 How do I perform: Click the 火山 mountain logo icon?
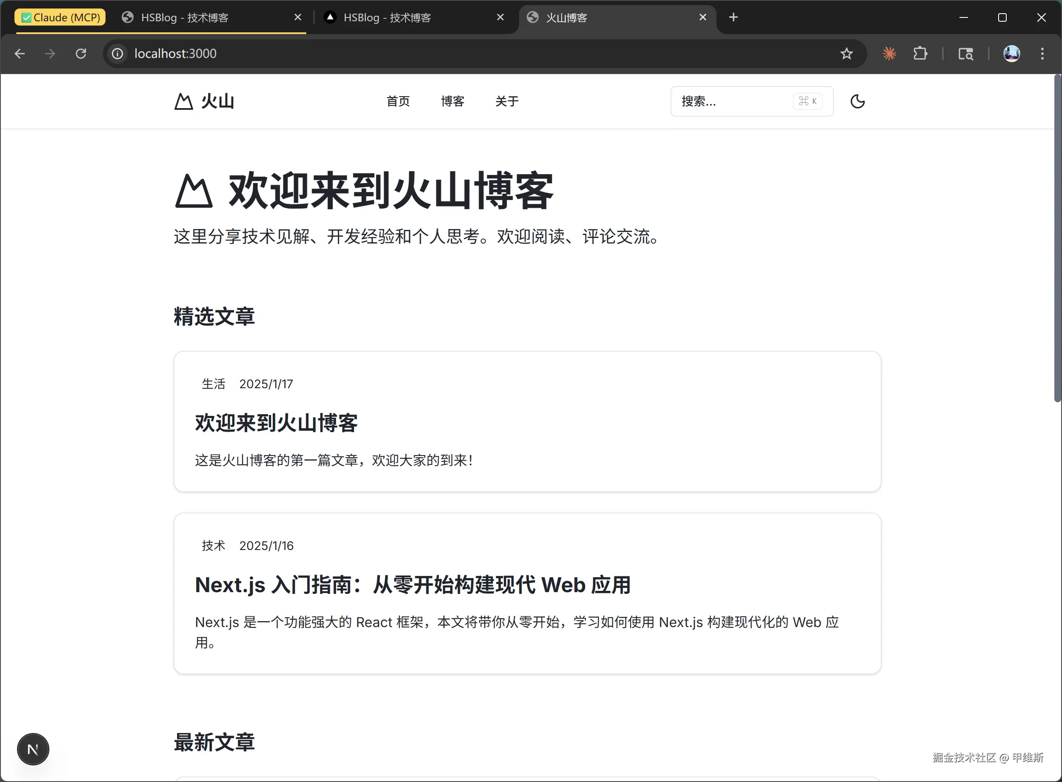tap(183, 101)
